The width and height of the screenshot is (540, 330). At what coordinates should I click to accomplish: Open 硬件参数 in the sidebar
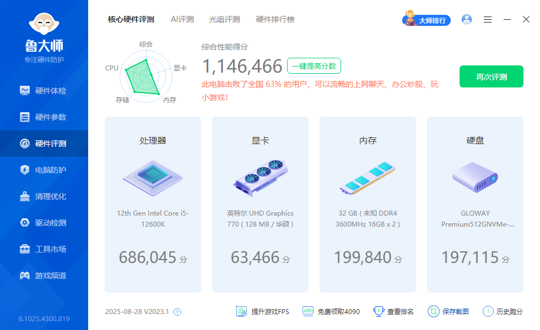coord(44,117)
